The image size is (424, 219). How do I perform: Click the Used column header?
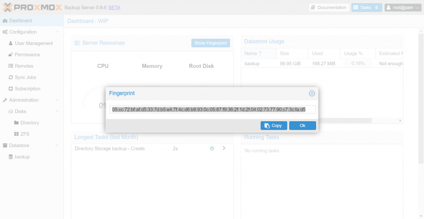tap(324, 53)
